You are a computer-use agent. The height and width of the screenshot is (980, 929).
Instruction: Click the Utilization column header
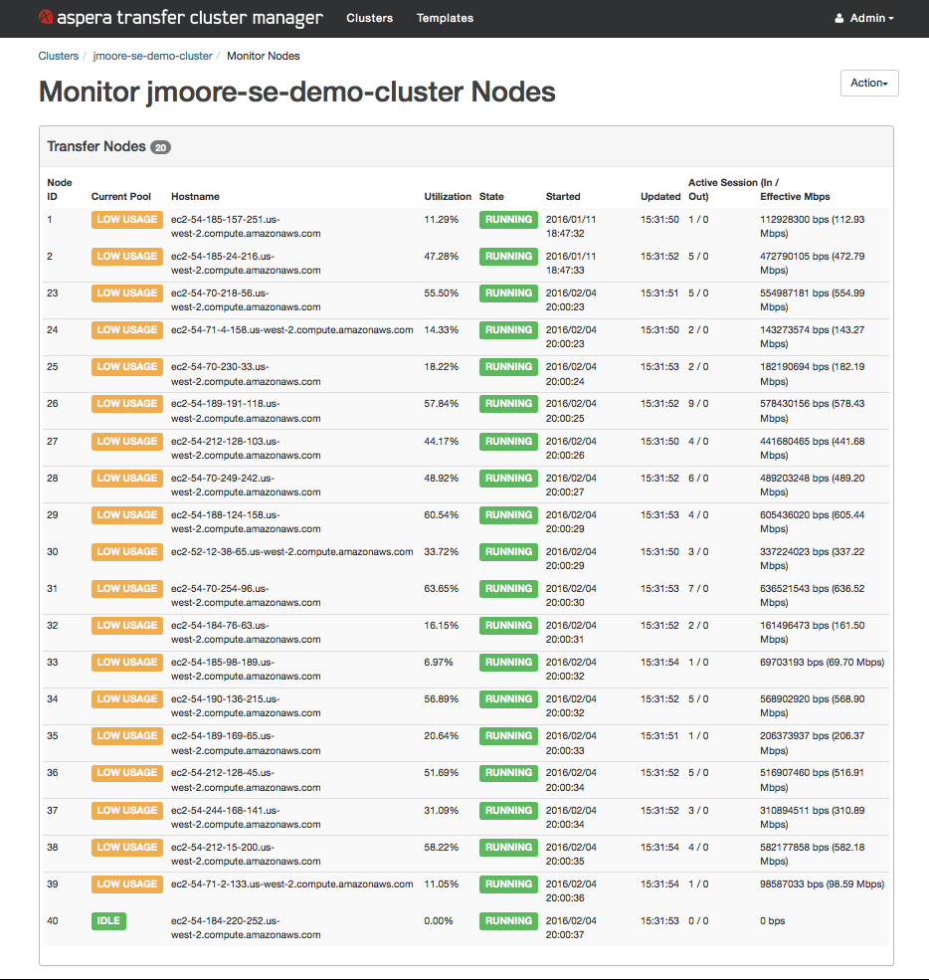448,196
